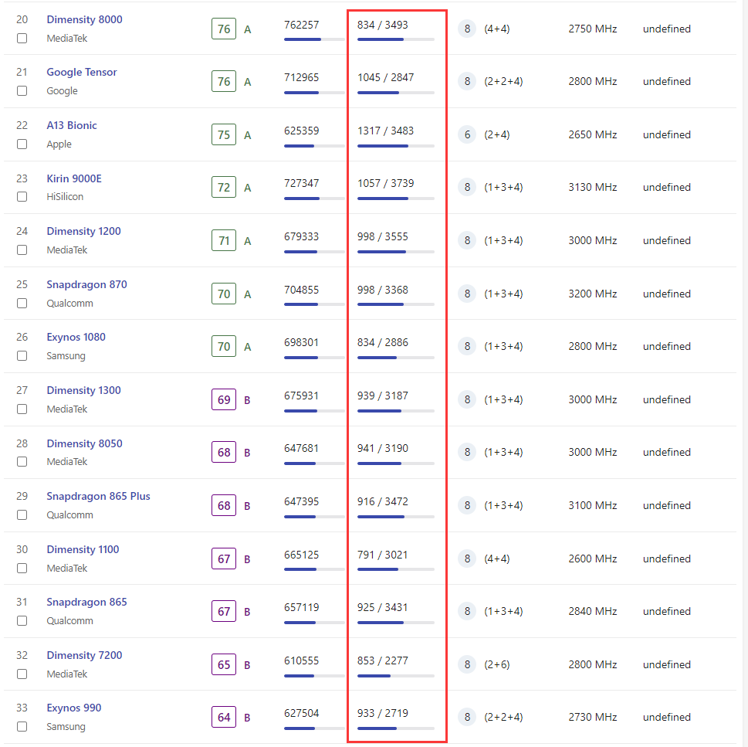Click the 8 core-count badge for Google Tensor

467,82
